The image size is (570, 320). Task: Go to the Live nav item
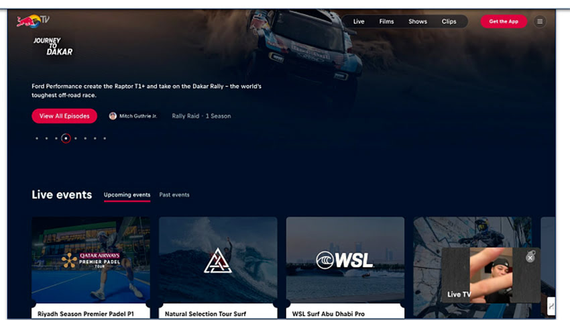click(x=359, y=21)
